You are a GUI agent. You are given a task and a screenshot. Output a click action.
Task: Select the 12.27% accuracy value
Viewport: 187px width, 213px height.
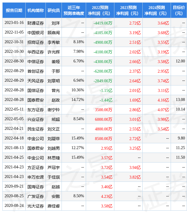click(78, 148)
